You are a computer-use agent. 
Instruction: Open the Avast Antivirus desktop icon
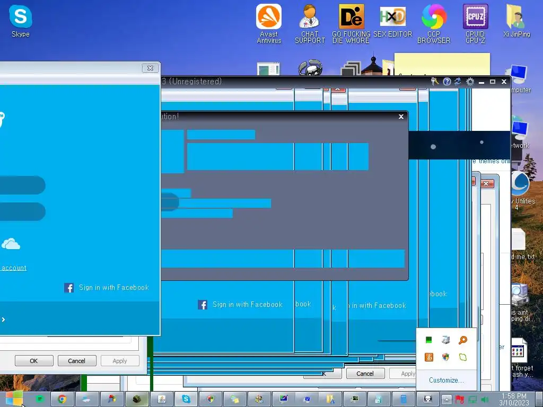pyautogui.click(x=269, y=23)
